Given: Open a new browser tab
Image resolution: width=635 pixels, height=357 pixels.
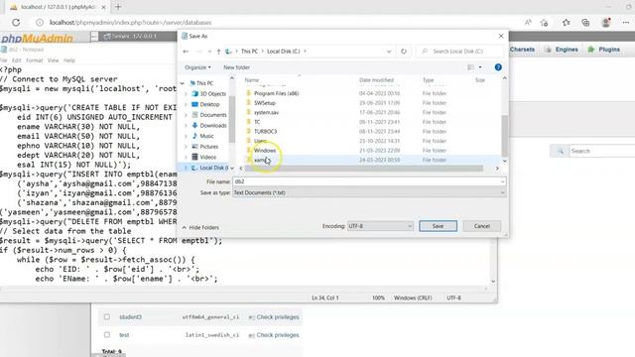Looking at the screenshot, I should (118, 7).
